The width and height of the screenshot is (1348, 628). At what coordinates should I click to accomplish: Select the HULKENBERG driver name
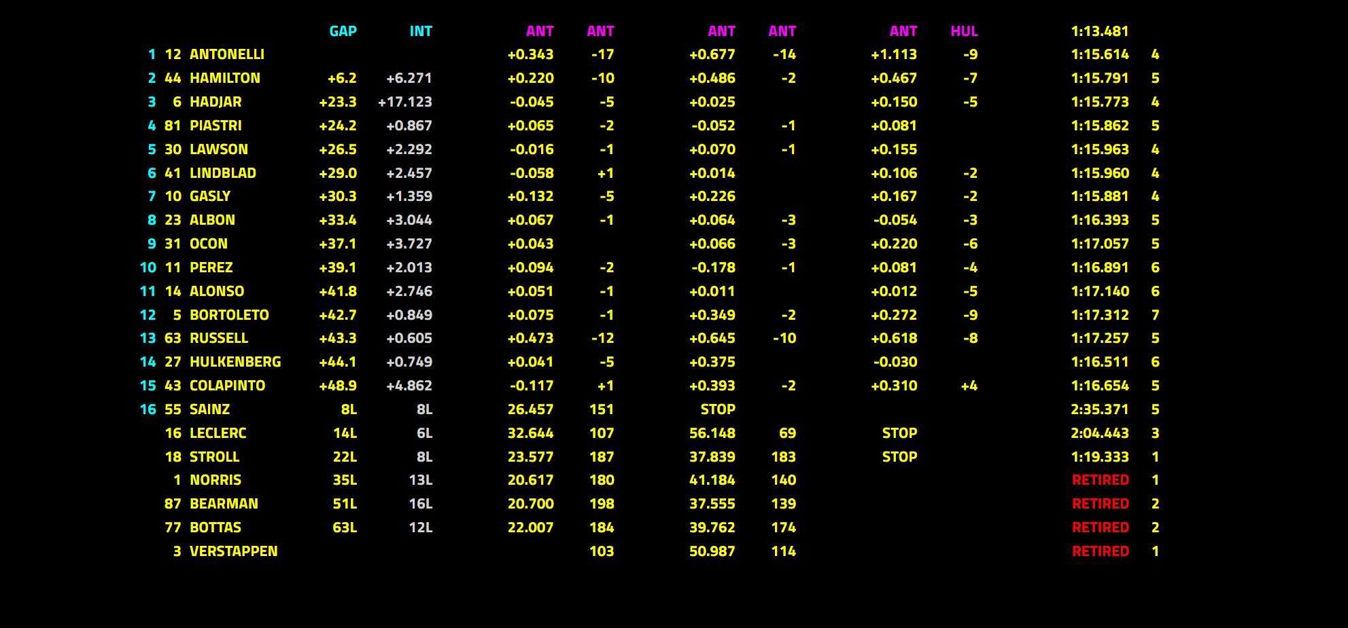click(x=235, y=362)
